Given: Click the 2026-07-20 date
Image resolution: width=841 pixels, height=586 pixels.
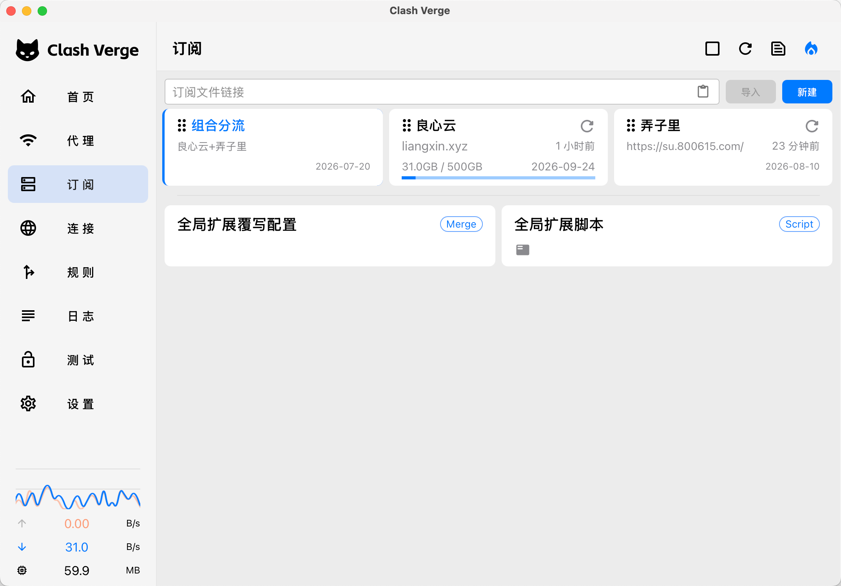Looking at the screenshot, I should pyautogui.click(x=343, y=166).
